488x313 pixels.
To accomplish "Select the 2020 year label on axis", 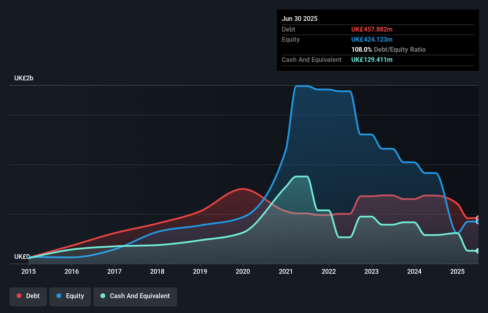I will [243, 271].
